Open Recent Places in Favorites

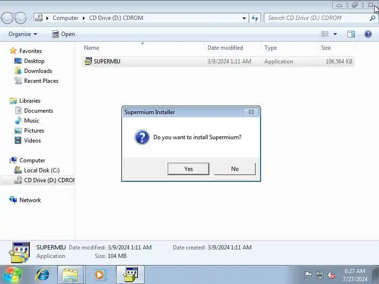click(41, 80)
